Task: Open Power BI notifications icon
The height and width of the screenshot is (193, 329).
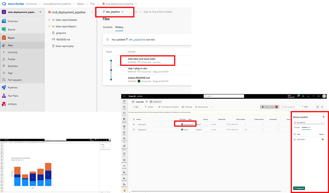Action: tap(298, 96)
